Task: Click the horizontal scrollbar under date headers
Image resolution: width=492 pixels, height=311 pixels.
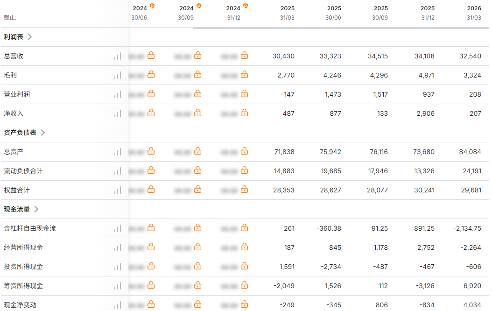Action: [x=340, y=28]
